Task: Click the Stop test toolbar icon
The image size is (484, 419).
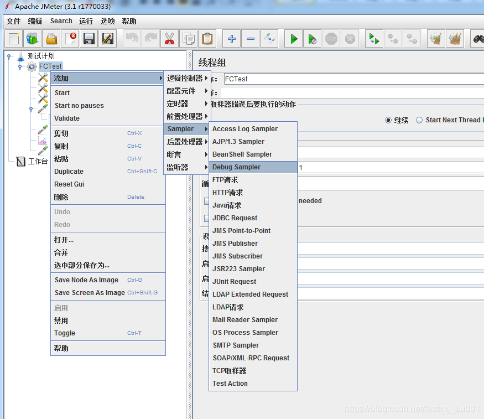Action: pos(331,39)
